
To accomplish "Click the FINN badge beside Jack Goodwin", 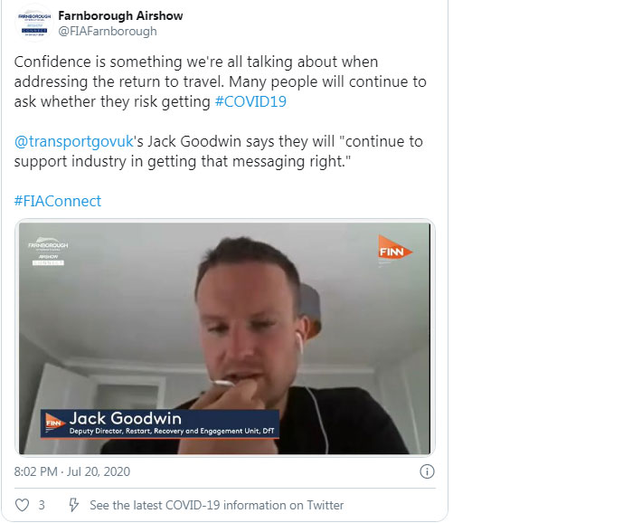I will pos(54,423).
